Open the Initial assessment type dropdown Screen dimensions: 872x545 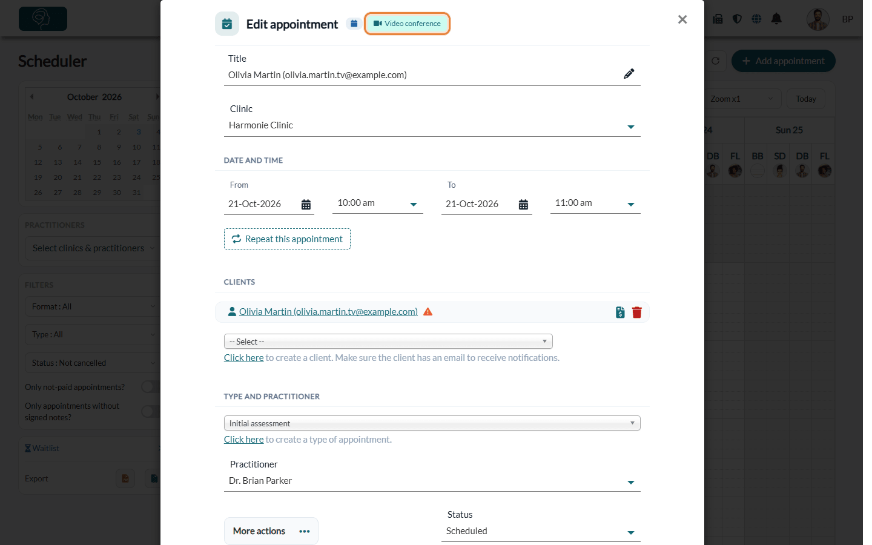[x=432, y=423]
